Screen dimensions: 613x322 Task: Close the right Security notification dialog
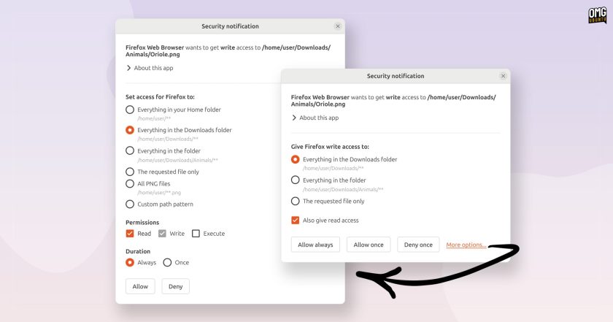point(503,76)
